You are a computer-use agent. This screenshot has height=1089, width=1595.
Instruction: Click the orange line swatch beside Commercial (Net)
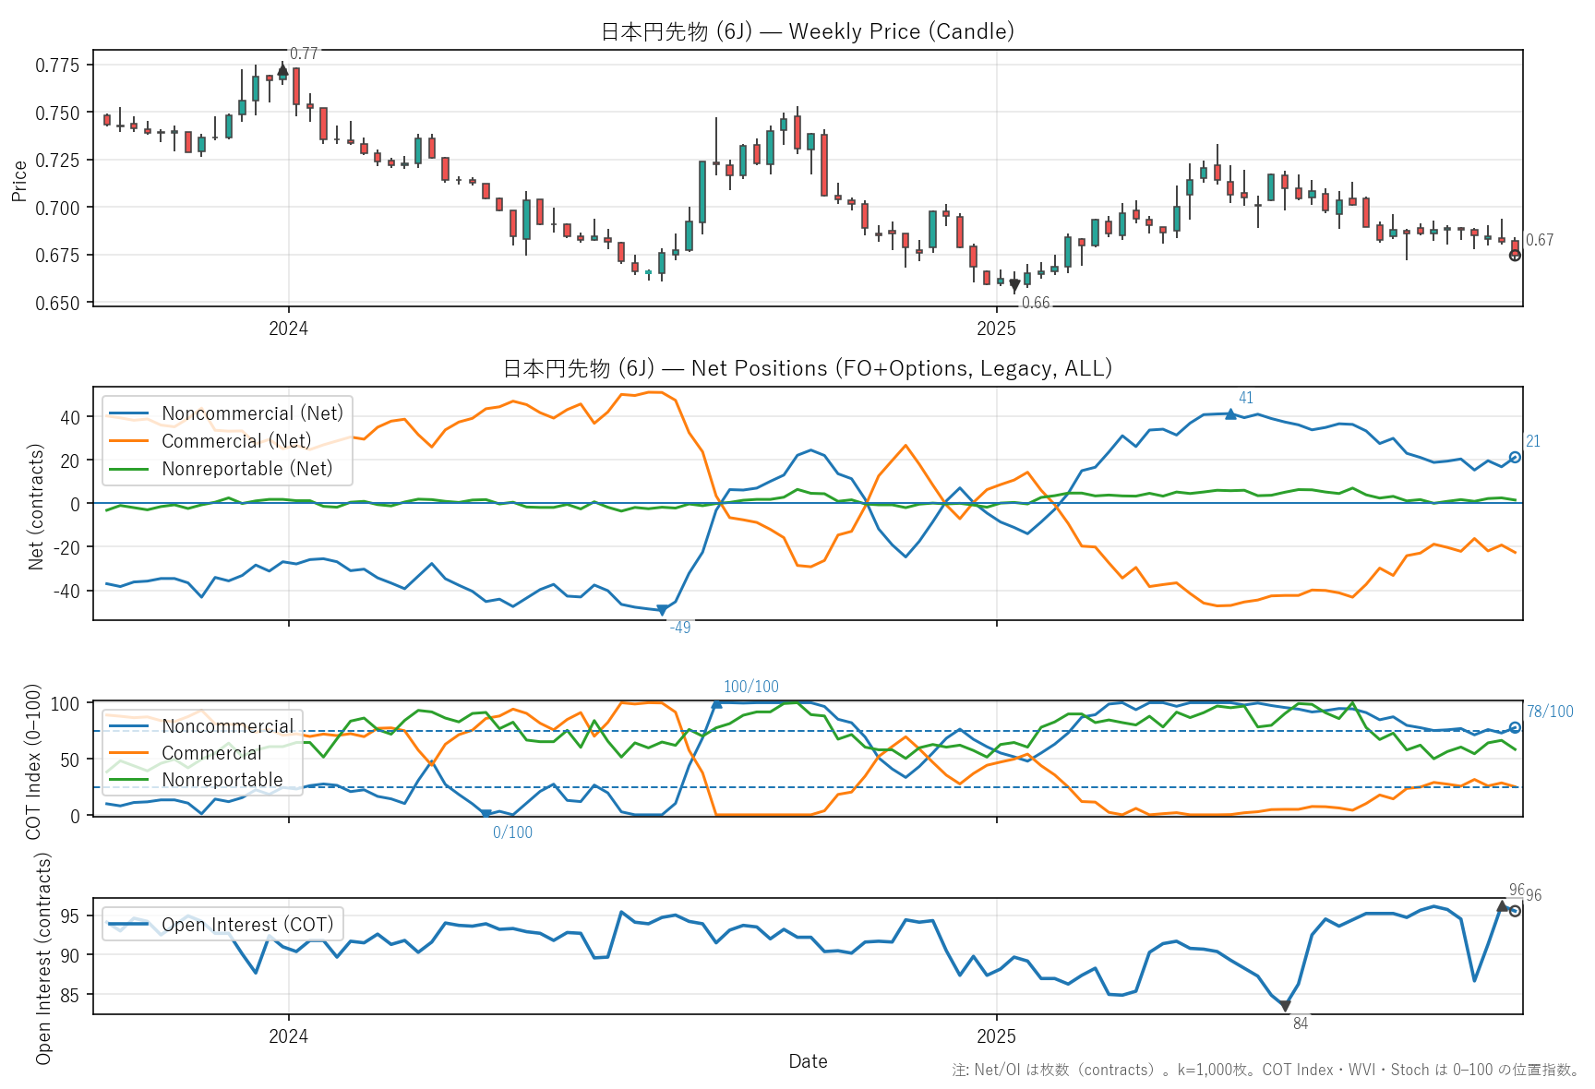click(x=128, y=441)
